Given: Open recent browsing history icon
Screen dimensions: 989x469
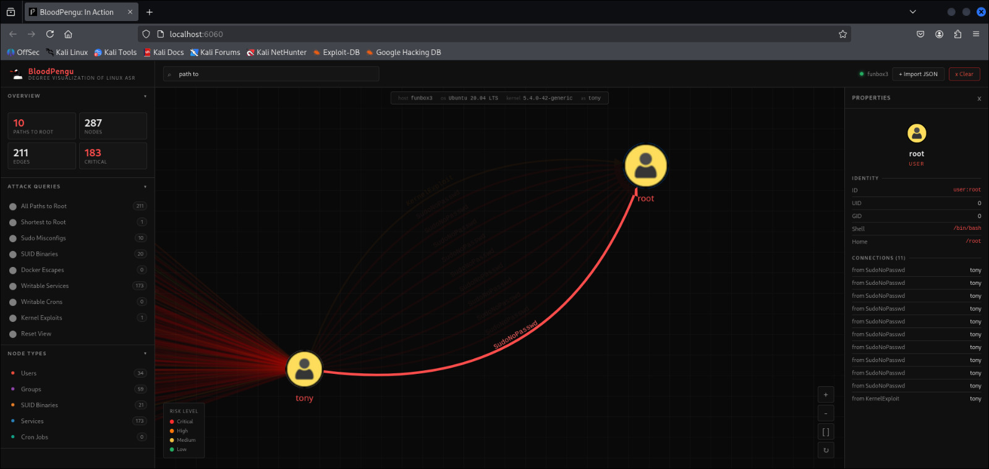Looking at the screenshot, I should pos(11,12).
